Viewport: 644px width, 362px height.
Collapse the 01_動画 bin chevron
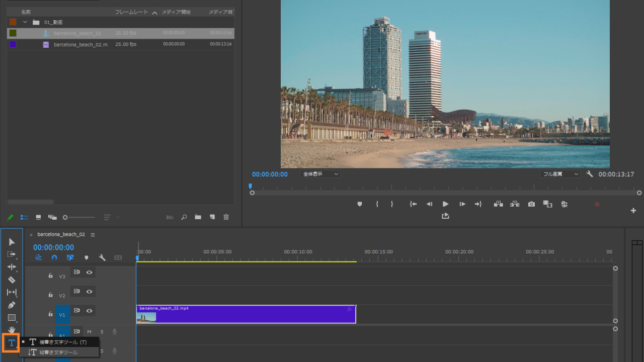click(x=24, y=22)
